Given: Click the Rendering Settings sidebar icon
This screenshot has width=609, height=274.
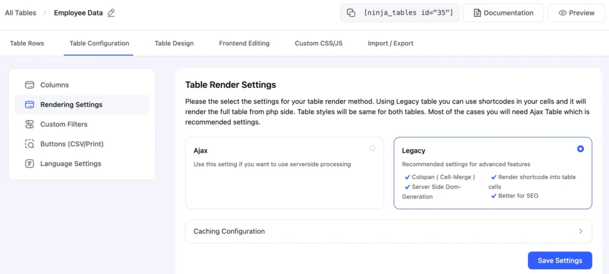Looking at the screenshot, I should 30,105.
